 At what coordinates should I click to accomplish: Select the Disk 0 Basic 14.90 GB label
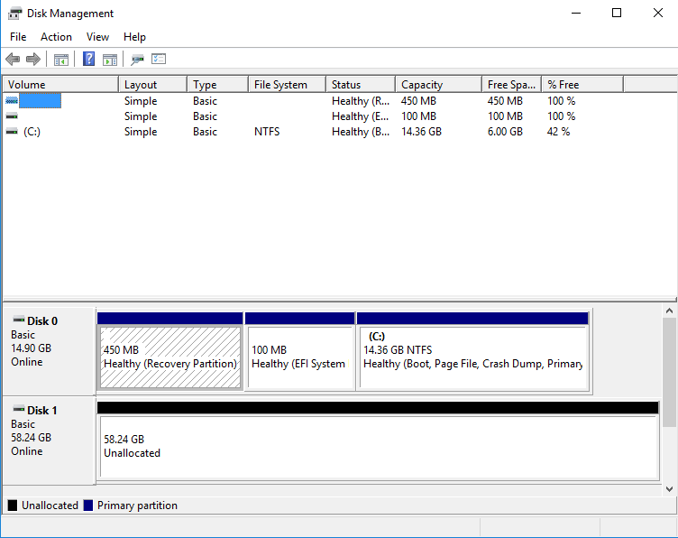49,351
